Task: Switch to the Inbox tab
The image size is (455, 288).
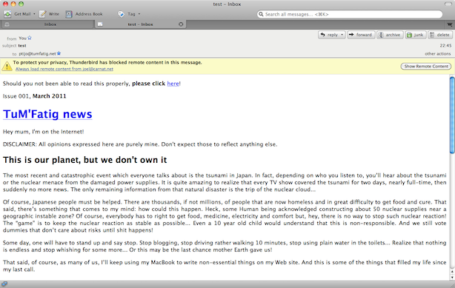Action: click(47, 24)
